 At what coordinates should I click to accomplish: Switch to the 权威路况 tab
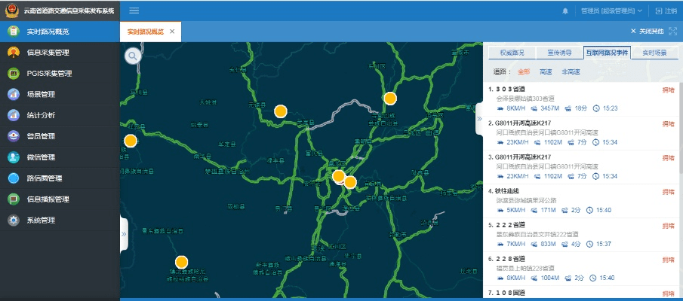[512, 53]
